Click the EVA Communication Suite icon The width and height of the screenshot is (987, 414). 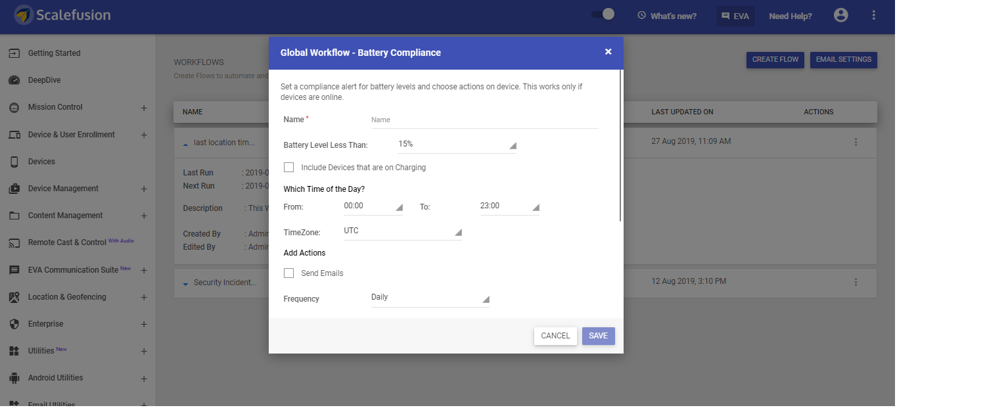(x=14, y=270)
